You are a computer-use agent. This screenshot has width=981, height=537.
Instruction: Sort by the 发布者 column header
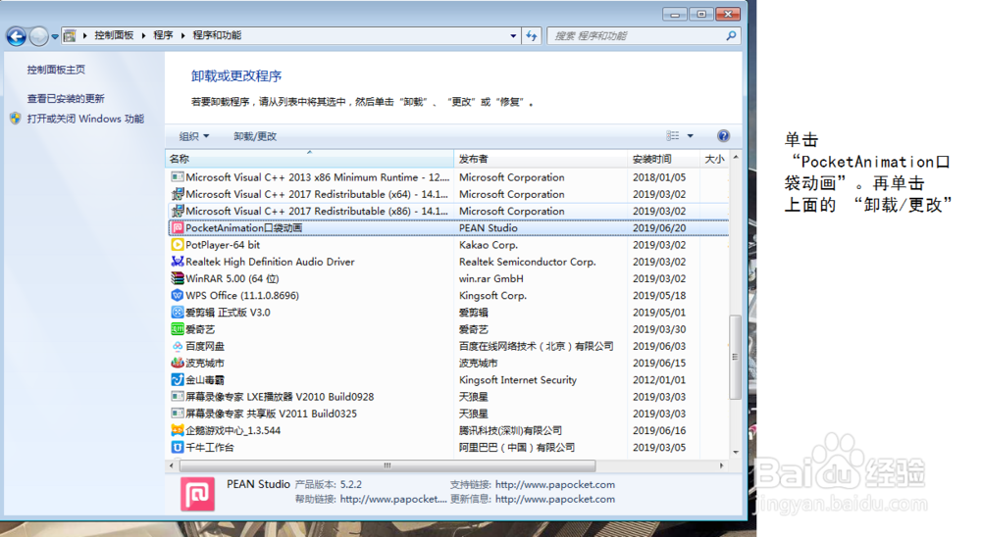pyautogui.click(x=541, y=159)
